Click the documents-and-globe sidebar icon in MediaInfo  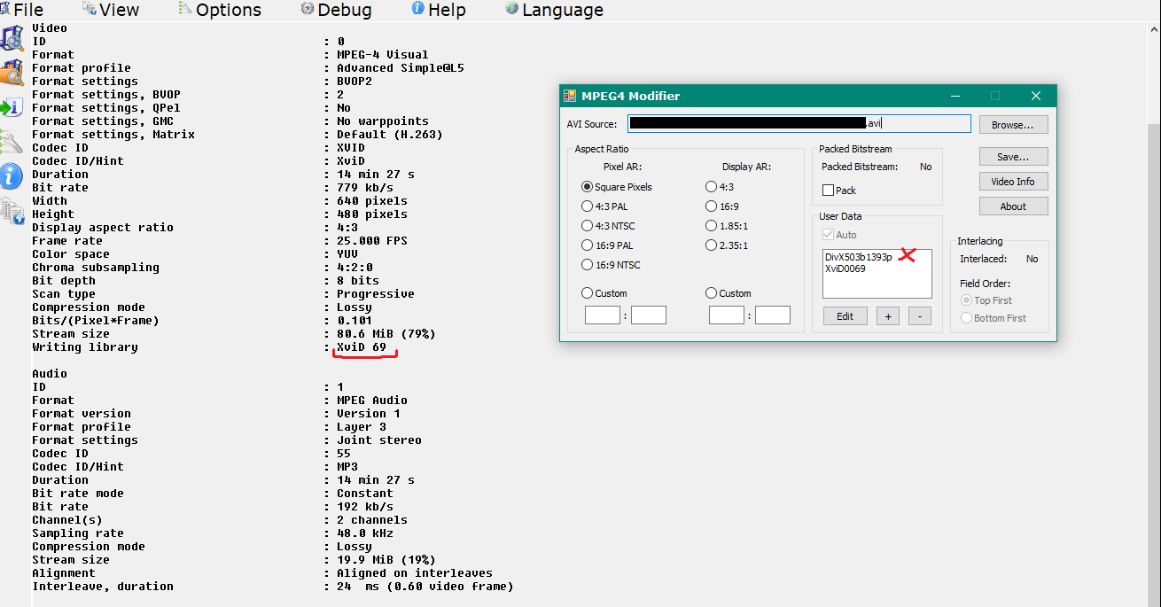pos(12,210)
